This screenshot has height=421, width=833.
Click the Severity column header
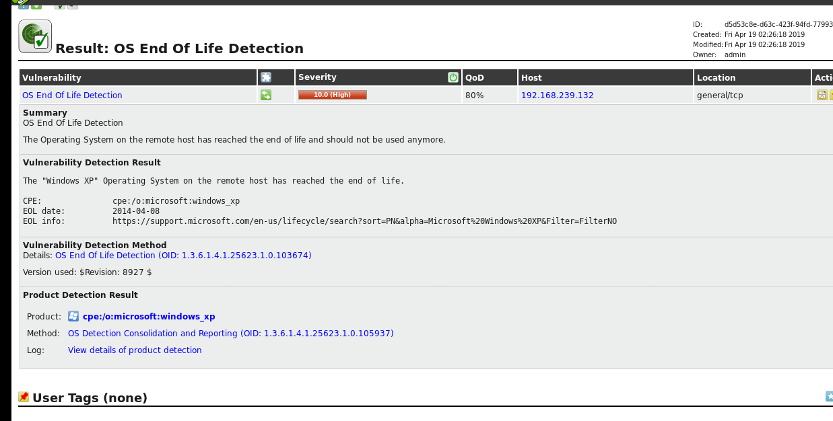tap(317, 77)
